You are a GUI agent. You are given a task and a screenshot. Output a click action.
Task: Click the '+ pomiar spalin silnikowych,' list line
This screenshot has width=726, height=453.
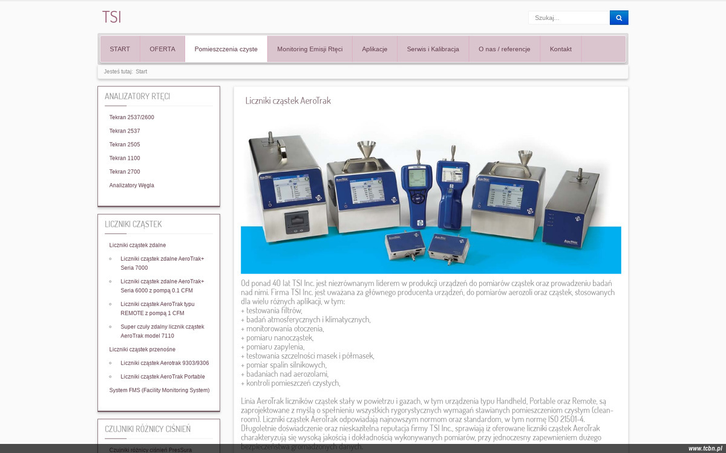pos(284,365)
